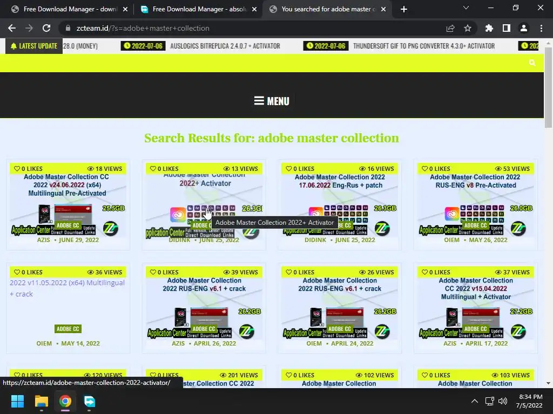Screen dimensions: 553x414
Task: Open the network status tray icon
Action: coord(489,401)
